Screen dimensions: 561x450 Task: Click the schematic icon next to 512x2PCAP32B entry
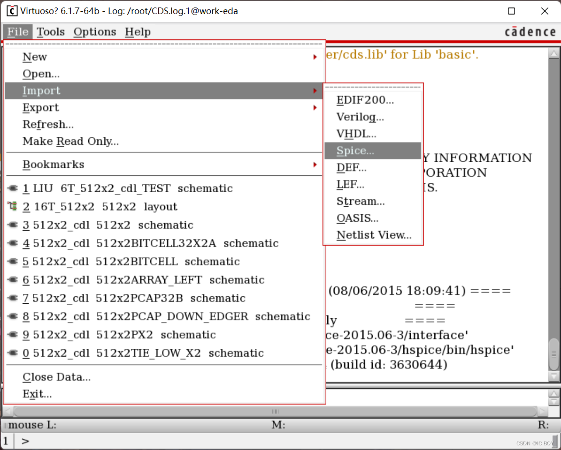click(x=13, y=298)
